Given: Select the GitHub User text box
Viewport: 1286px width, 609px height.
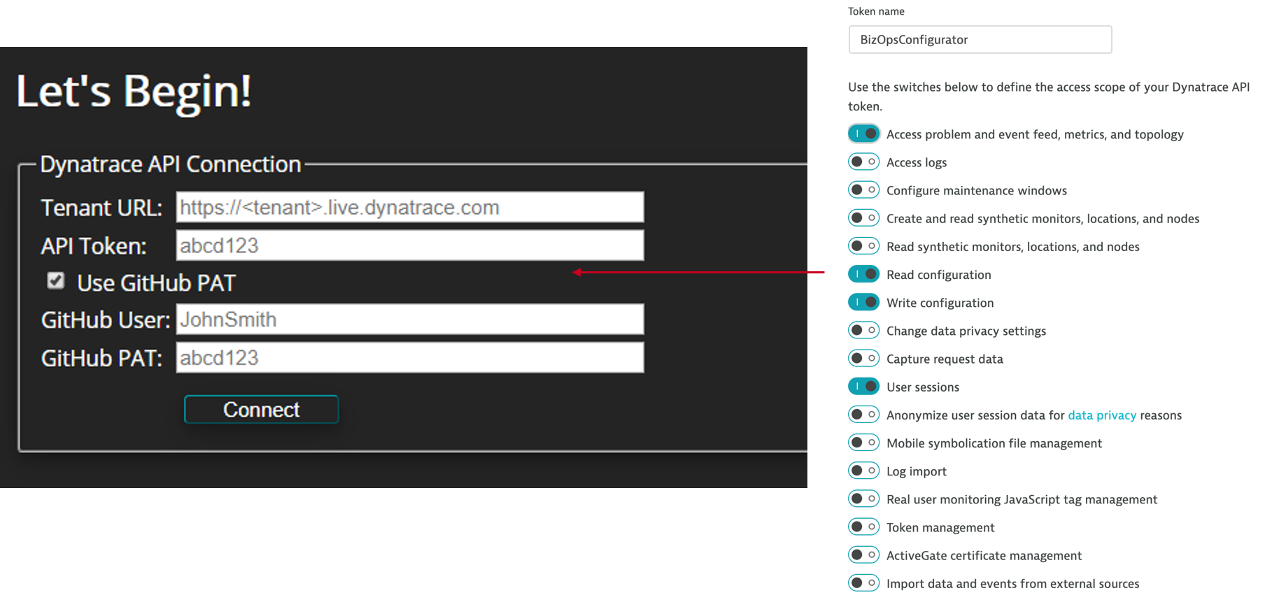Looking at the screenshot, I should coord(410,320).
